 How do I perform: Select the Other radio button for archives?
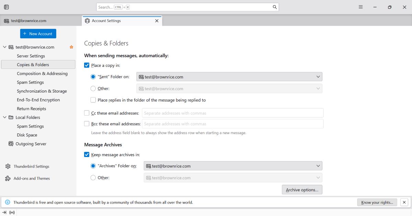click(x=93, y=178)
